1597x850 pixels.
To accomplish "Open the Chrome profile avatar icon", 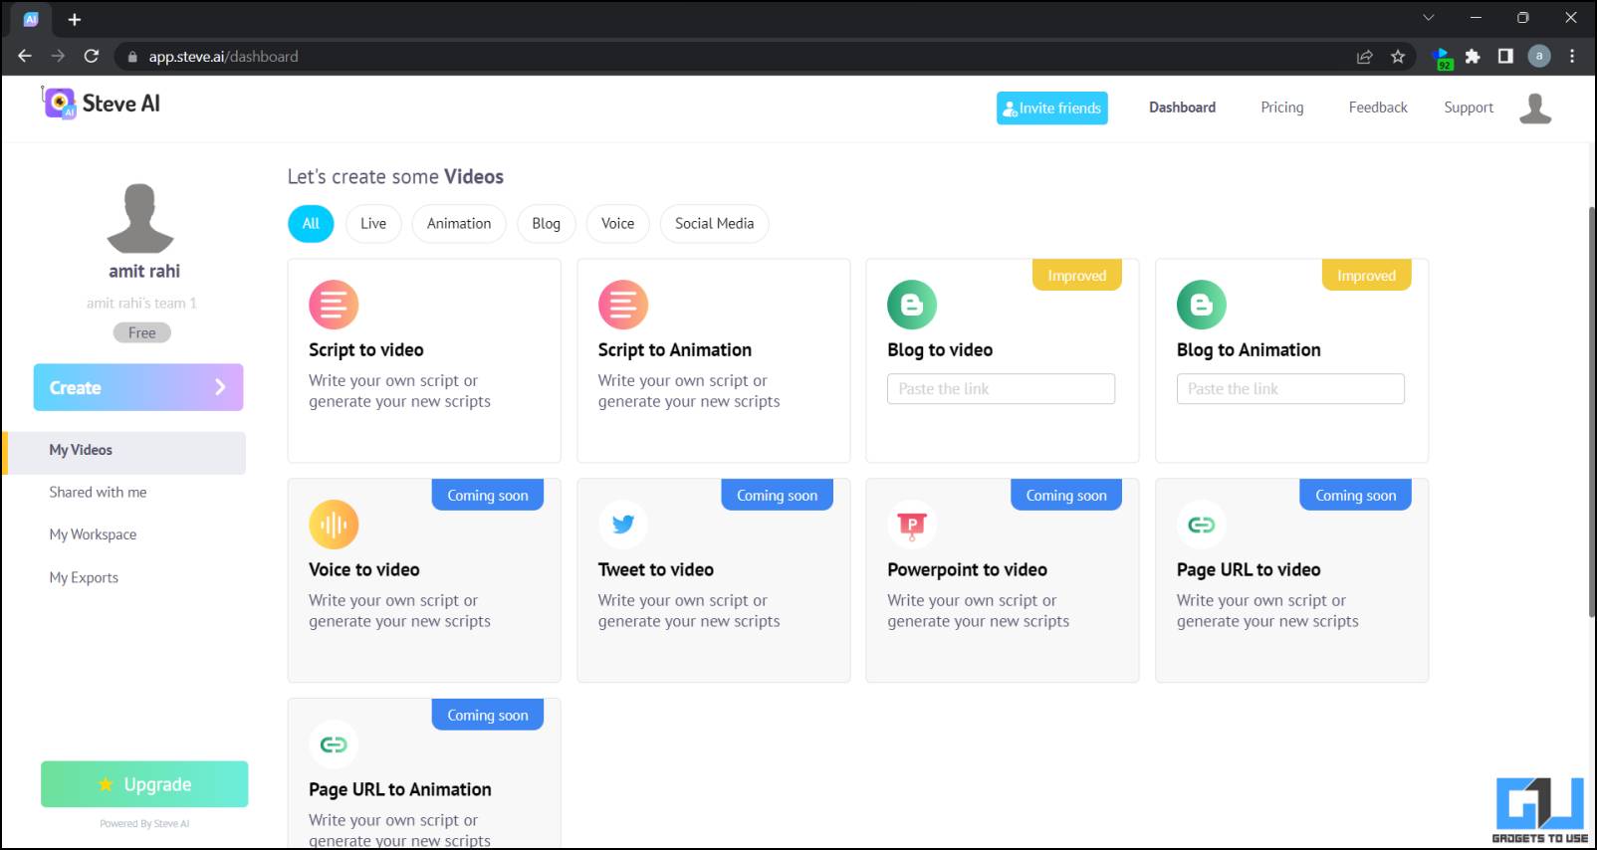I will pos(1539,57).
